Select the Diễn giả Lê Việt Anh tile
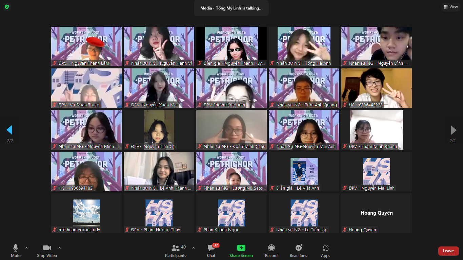 point(304,171)
